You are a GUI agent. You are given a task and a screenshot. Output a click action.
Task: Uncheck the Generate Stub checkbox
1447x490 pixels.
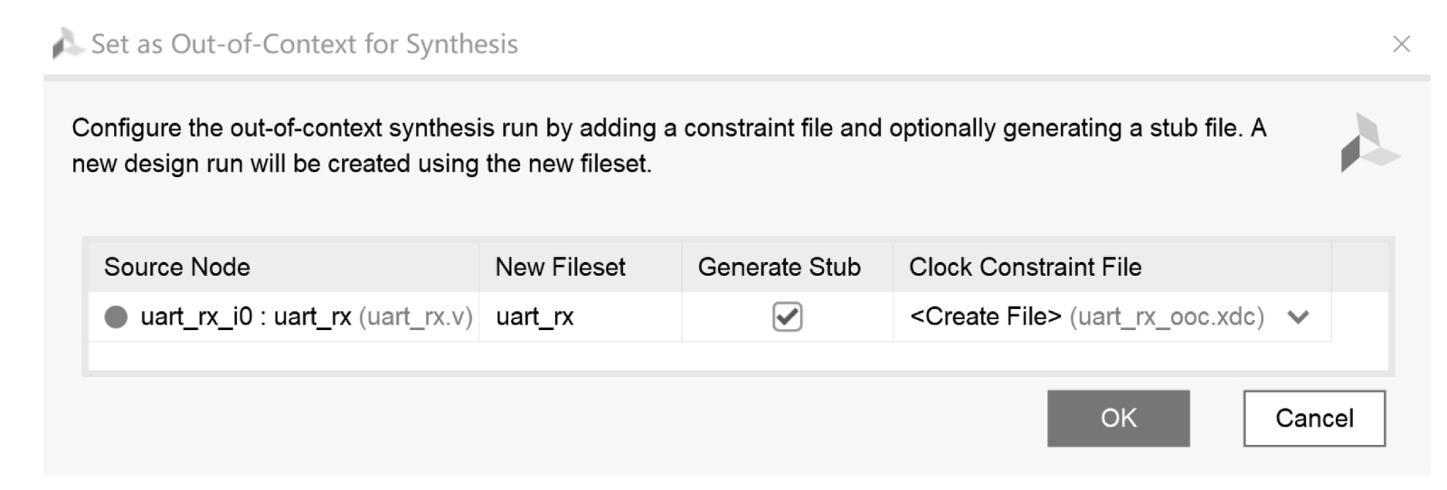click(787, 317)
